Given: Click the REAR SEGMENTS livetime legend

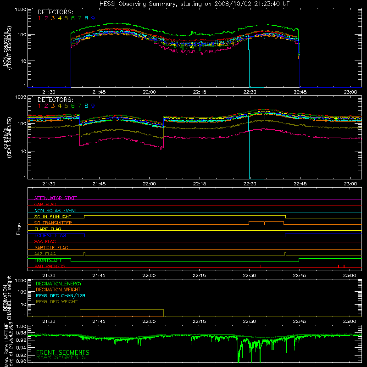Looking at the screenshot, I should click(61, 357).
